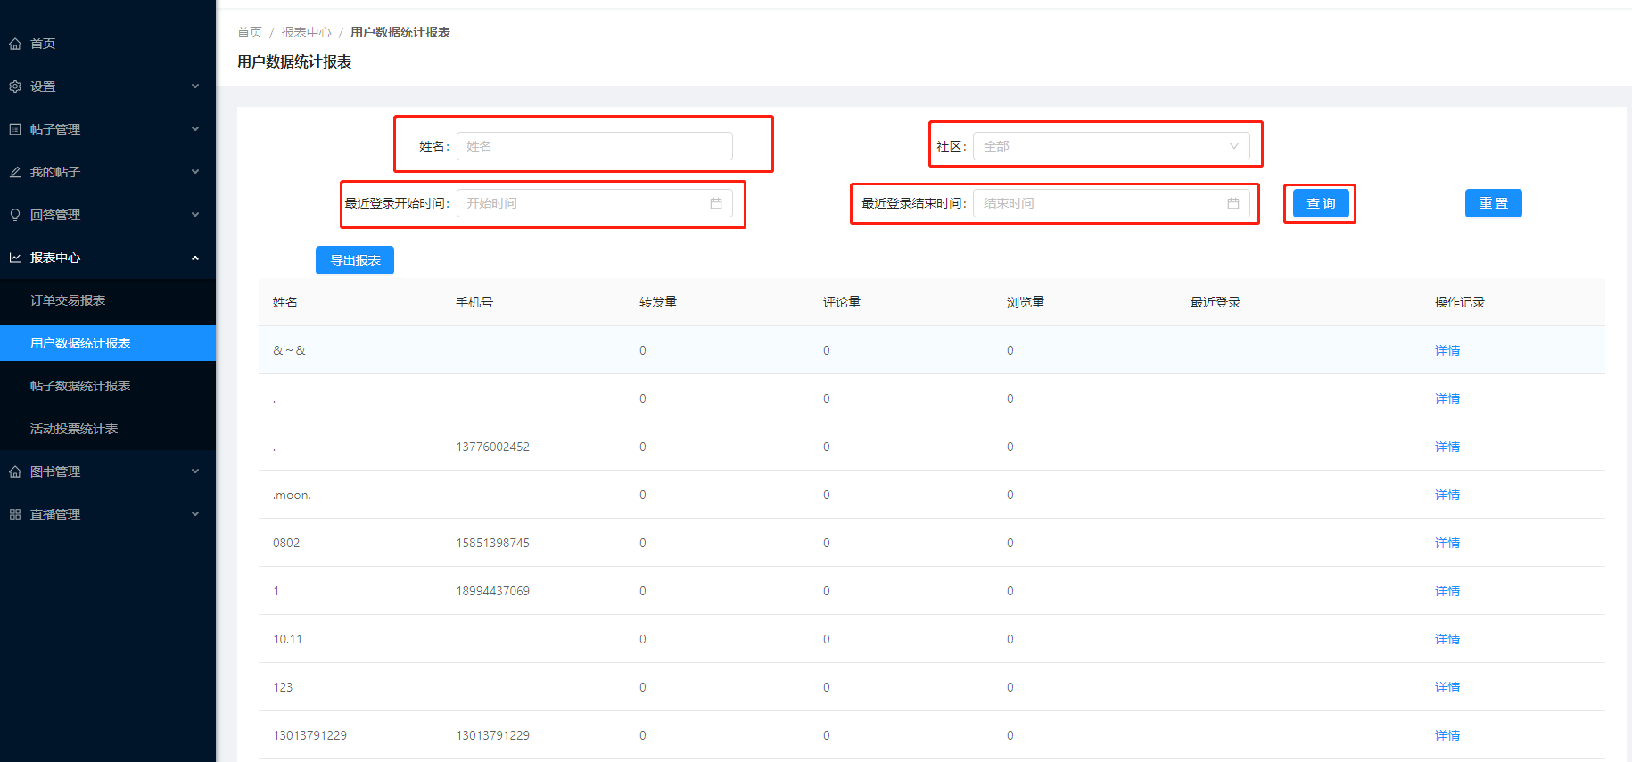Open 详情 for the 123 row
Image resolution: width=1632 pixels, height=762 pixels.
pyautogui.click(x=1447, y=687)
